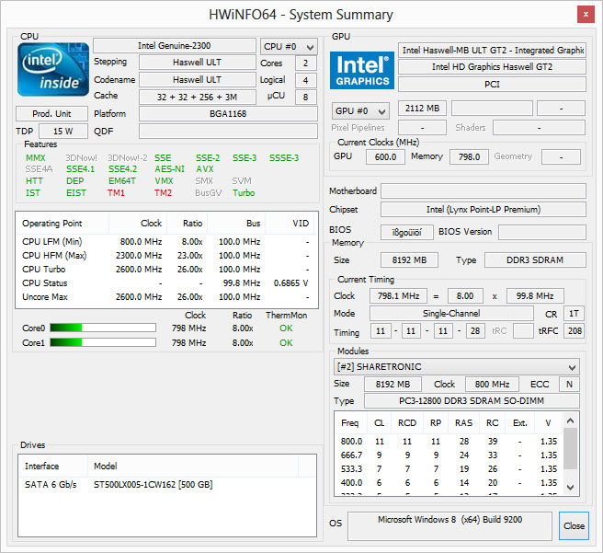
Task: Click the Operating Point column header
Action: [x=63, y=224]
